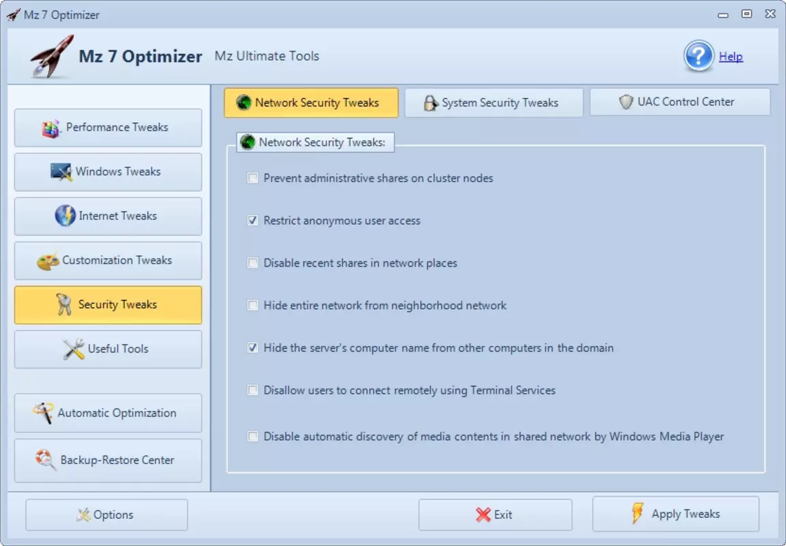Click the Backup-Restore Center lifebuoy icon
Screen dimensions: 786x546
(x=45, y=460)
